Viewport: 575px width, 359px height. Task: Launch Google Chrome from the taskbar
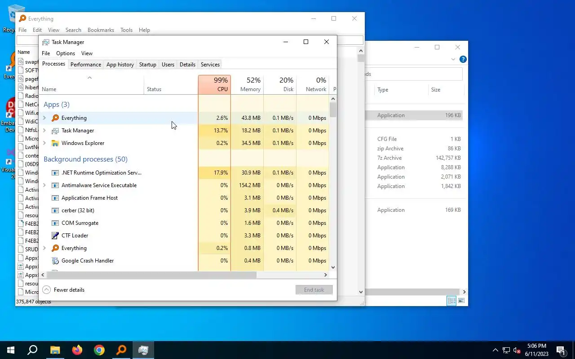(x=99, y=350)
